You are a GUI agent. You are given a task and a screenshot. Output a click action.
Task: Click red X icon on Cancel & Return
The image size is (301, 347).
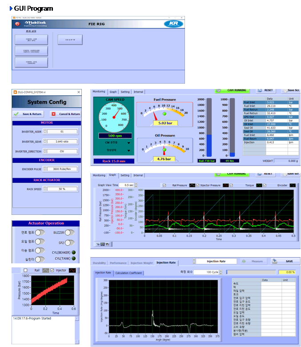[x=53, y=114]
